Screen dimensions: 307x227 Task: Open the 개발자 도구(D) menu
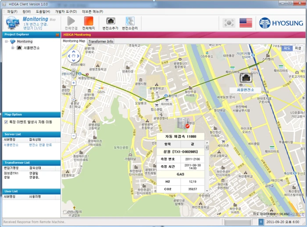coord(66,11)
